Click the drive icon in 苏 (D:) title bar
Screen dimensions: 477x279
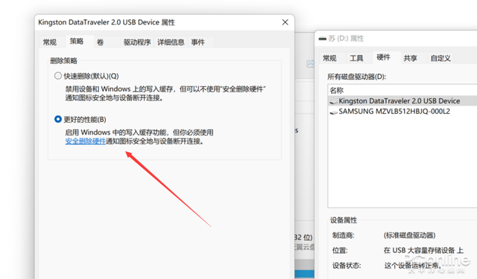tap(322, 39)
